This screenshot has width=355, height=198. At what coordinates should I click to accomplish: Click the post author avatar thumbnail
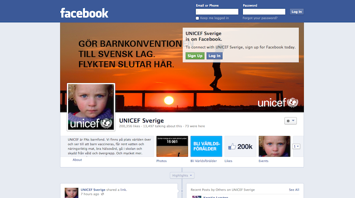[x=71, y=193]
